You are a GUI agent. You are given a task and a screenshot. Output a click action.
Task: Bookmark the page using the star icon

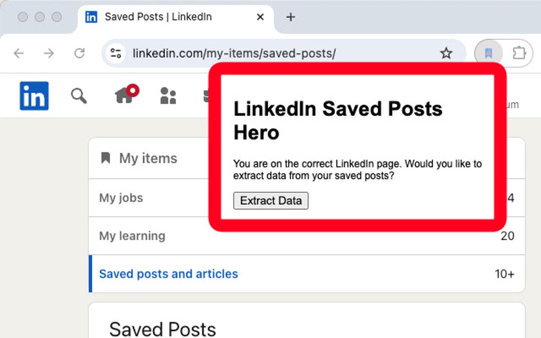(x=446, y=53)
